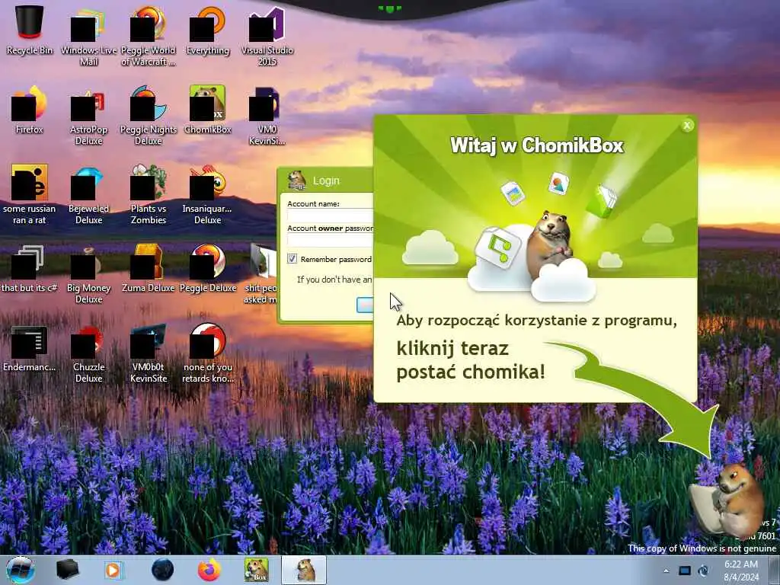Image resolution: width=780 pixels, height=585 pixels.
Task: Select the Big Money Deluxe icon
Action: (88, 273)
